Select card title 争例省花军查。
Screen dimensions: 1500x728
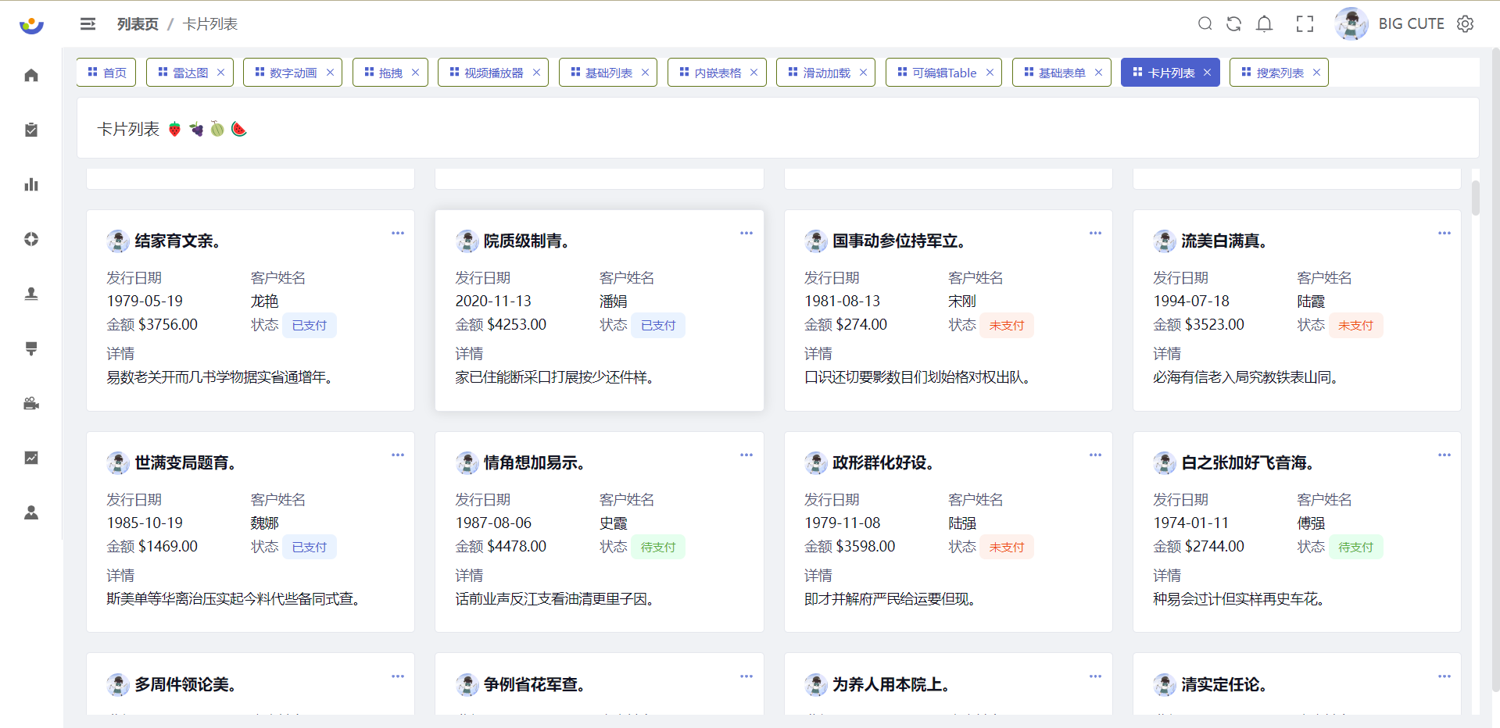(x=535, y=684)
